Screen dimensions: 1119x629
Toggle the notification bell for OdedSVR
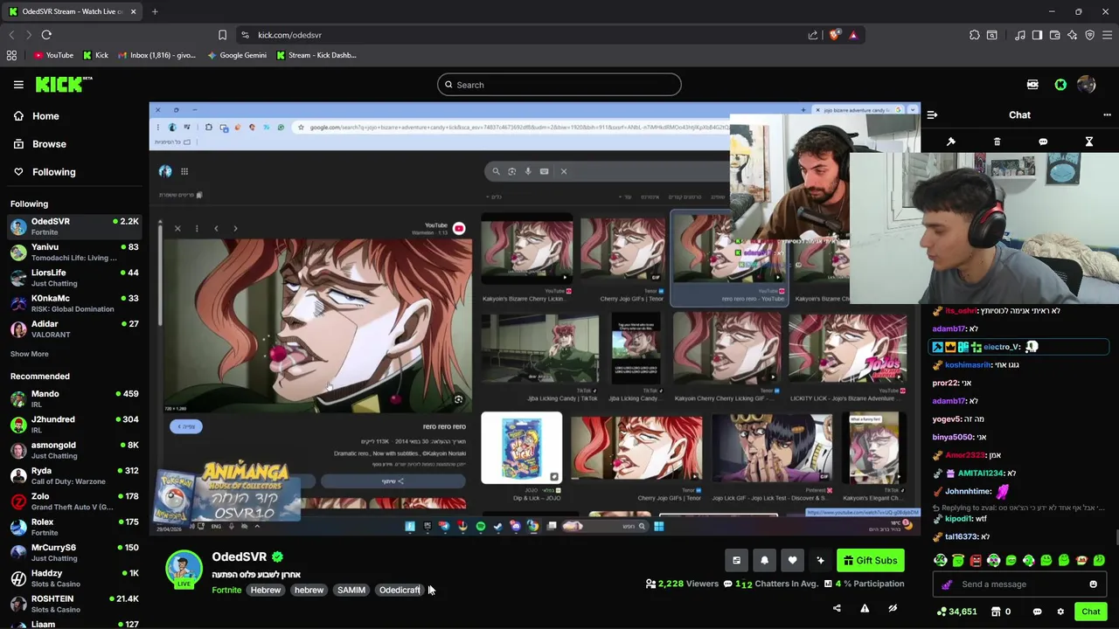[764, 561]
